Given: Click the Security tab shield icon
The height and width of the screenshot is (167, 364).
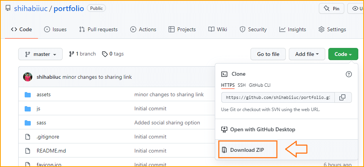Looking at the screenshot, I should pos(243,30).
